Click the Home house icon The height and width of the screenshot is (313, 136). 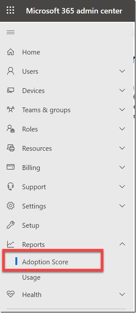pyautogui.click(x=10, y=52)
